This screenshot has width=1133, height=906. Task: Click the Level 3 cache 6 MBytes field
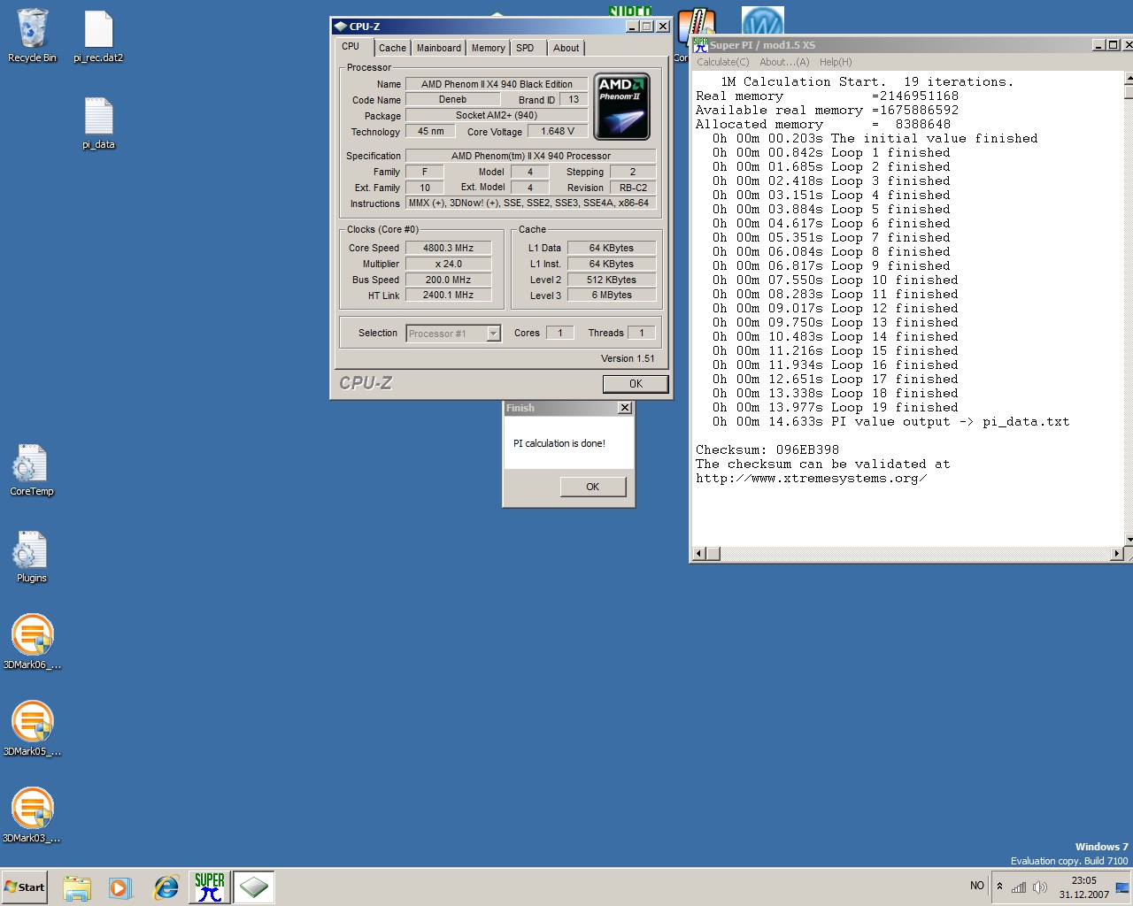coord(612,296)
